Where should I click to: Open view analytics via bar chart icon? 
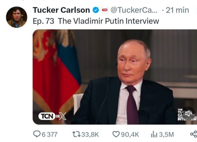coord(154,134)
